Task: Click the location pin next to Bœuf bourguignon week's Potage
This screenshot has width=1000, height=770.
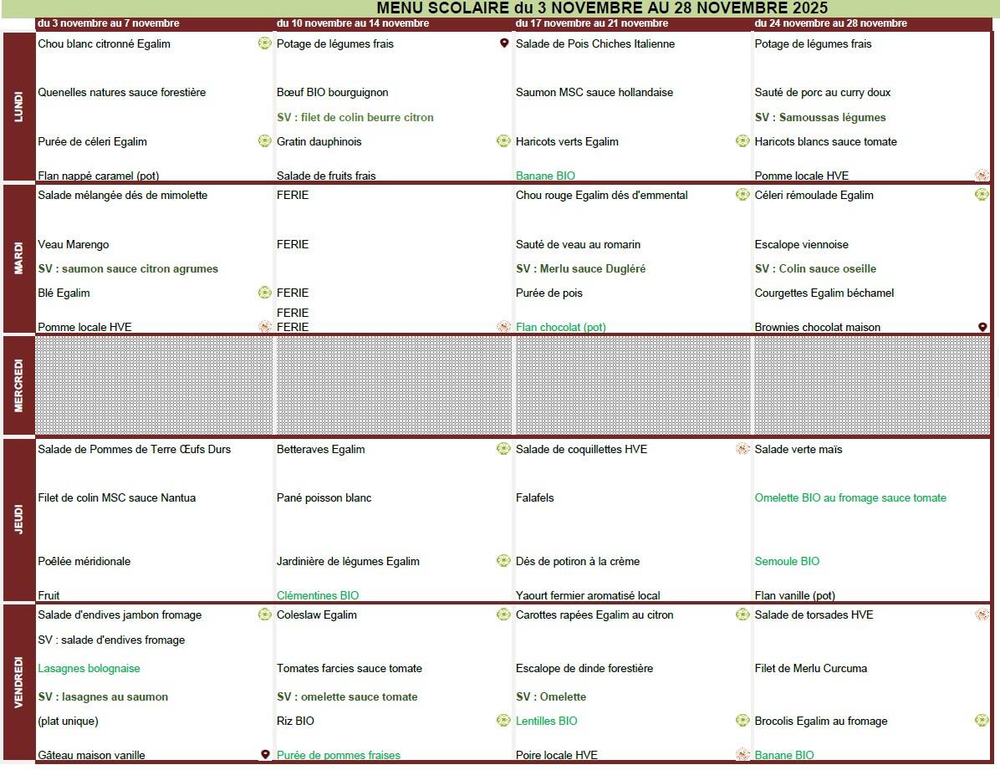Action: coord(504,43)
